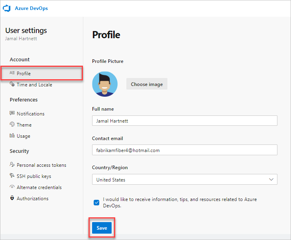This screenshot has height=240, width=291.
Task: Click the profile picture avatar
Action: [x=105, y=84]
